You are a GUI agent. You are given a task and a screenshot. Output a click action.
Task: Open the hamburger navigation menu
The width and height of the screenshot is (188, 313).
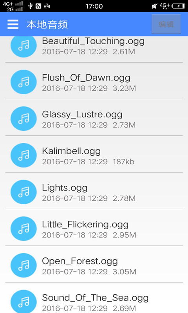pyautogui.click(x=13, y=24)
